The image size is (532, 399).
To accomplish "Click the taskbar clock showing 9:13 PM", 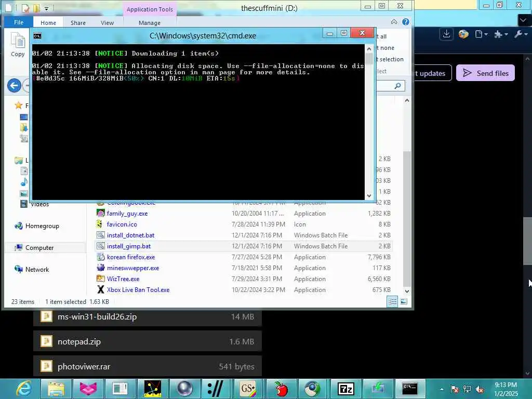I will pos(506,389).
